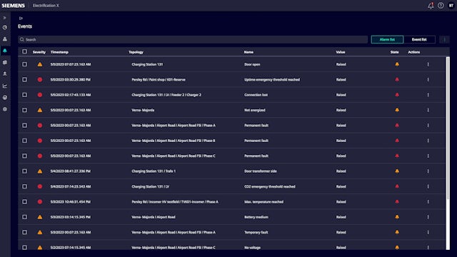The width and height of the screenshot is (457, 257).
Task: Open the notifications bell in header
Action: click(x=431, y=5)
